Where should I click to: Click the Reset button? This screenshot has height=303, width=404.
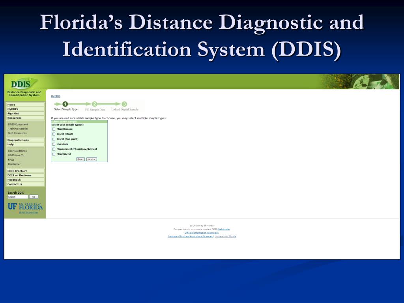[80, 159]
